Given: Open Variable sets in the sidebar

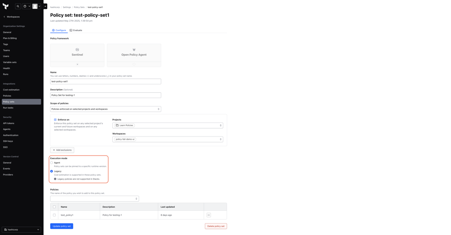Looking at the screenshot, I should 10,62.
